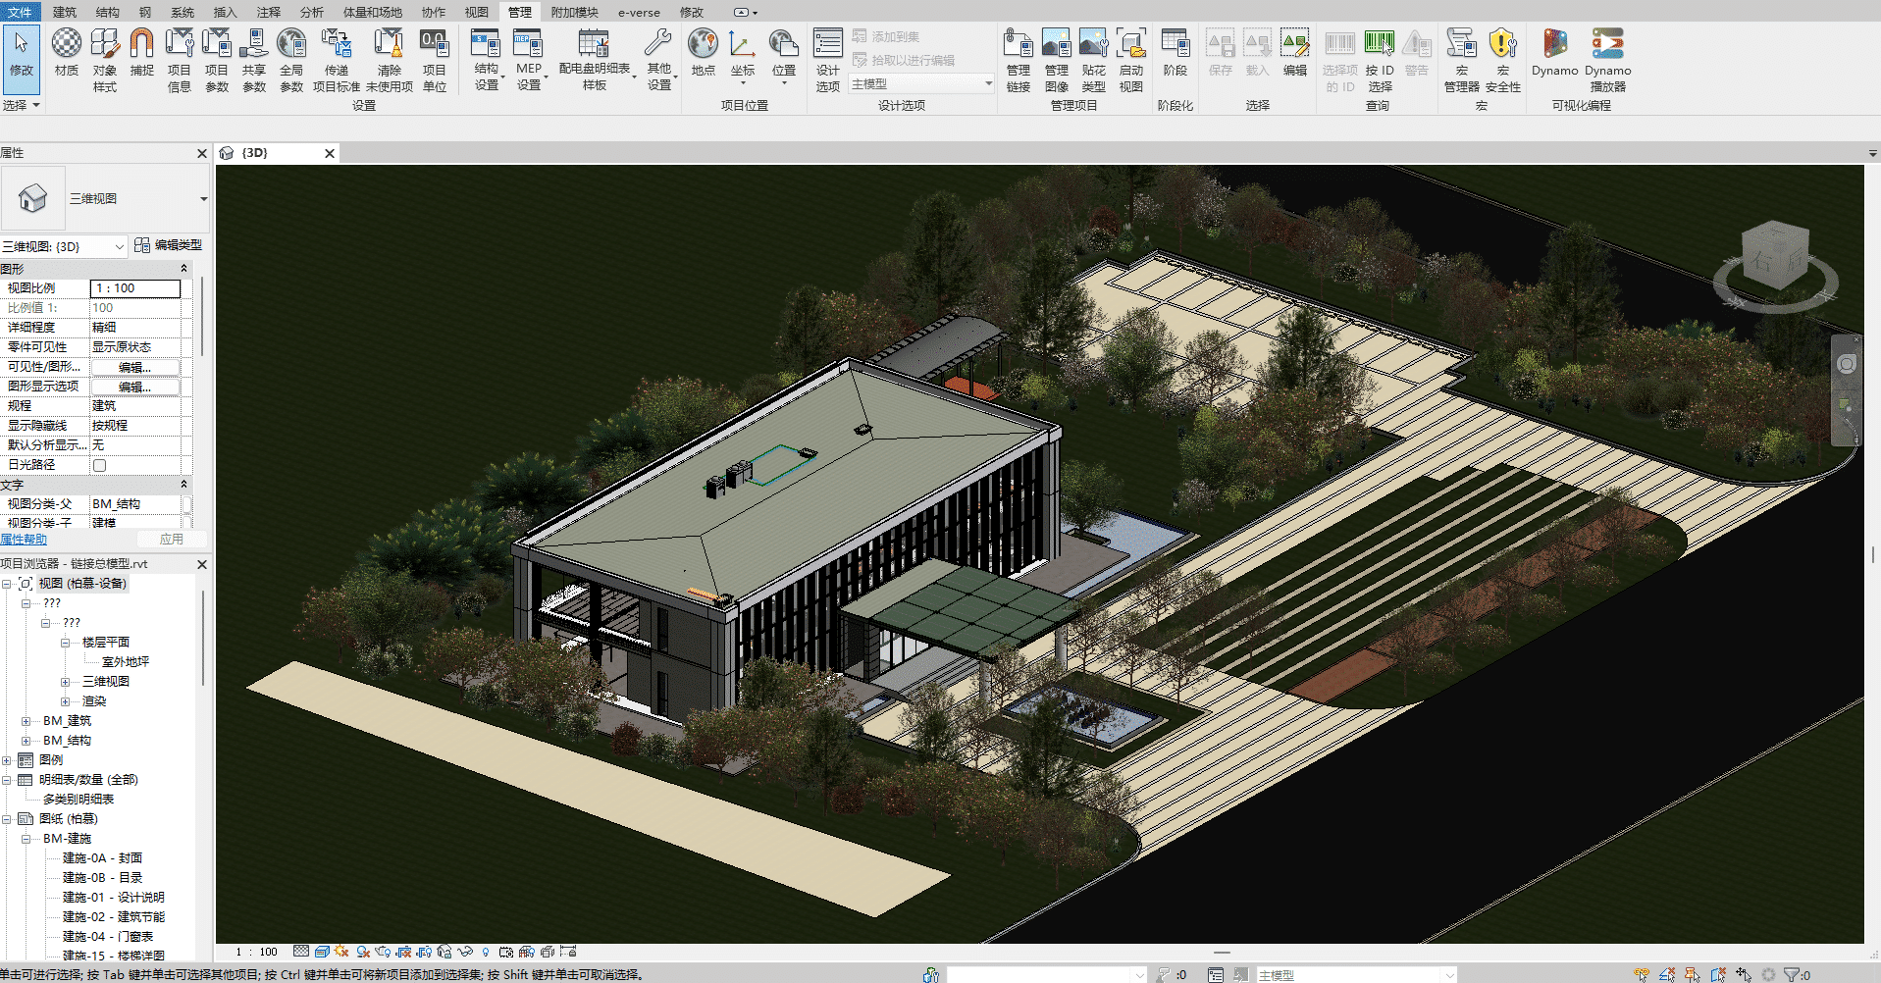Switch to the 注释 ribbon tab
This screenshot has height=983, width=1881.
[x=269, y=12]
